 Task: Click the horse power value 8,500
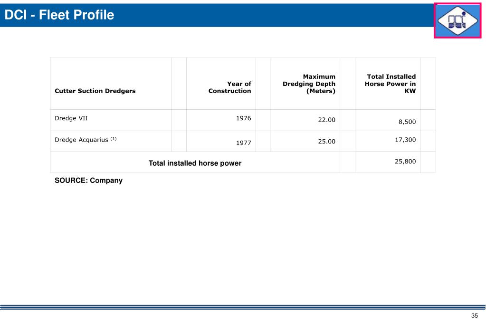[407, 122]
